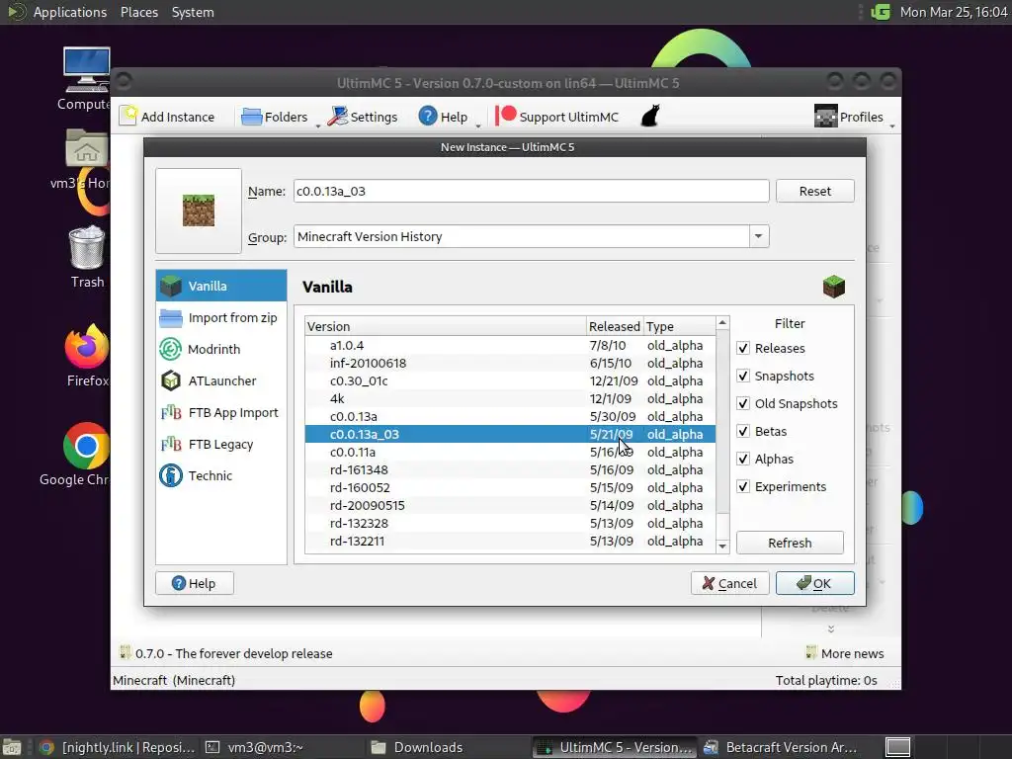1012x759 pixels.
Task: Sort by the Type column header
Action: (680, 326)
